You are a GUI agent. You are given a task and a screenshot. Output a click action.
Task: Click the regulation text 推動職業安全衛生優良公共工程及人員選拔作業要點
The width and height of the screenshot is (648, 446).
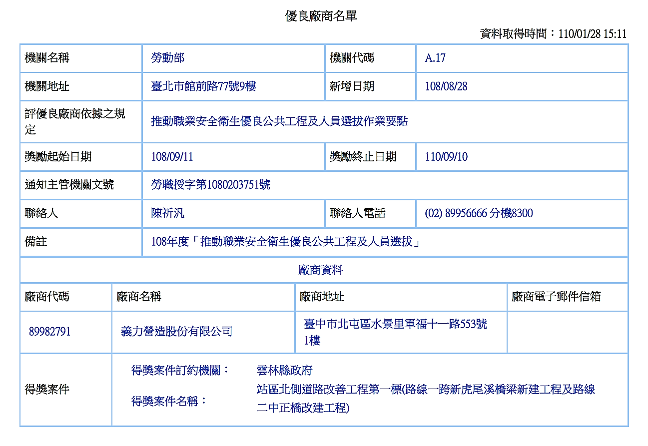tap(279, 121)
